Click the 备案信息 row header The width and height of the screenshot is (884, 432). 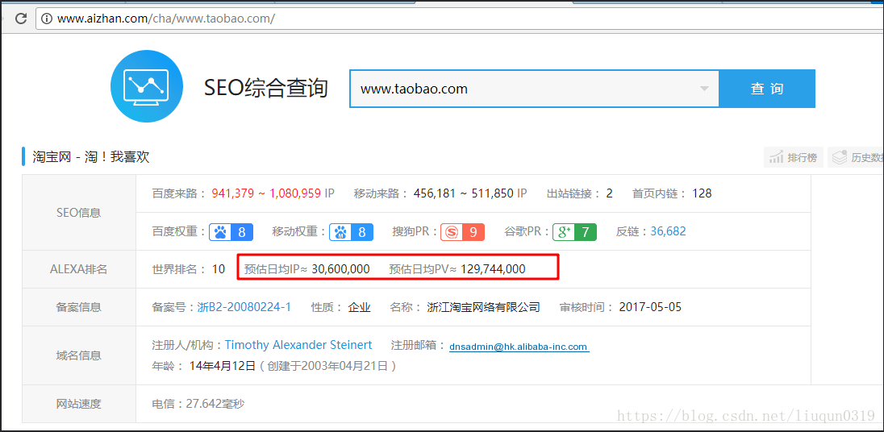[79, 307]
